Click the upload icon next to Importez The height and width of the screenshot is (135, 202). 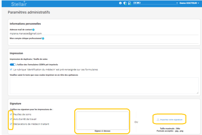point(158,119)
